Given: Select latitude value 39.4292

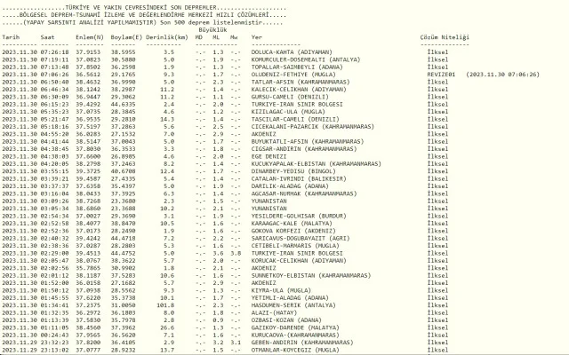Looking at the screenshot, I should coord(88,105).
